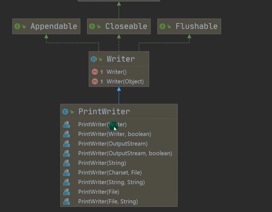Image resolution: width=272 pixels, height=212 pixels.
Task: Click the public lock icon beside PrintWriter title
Action: click(x=72, y=112)
